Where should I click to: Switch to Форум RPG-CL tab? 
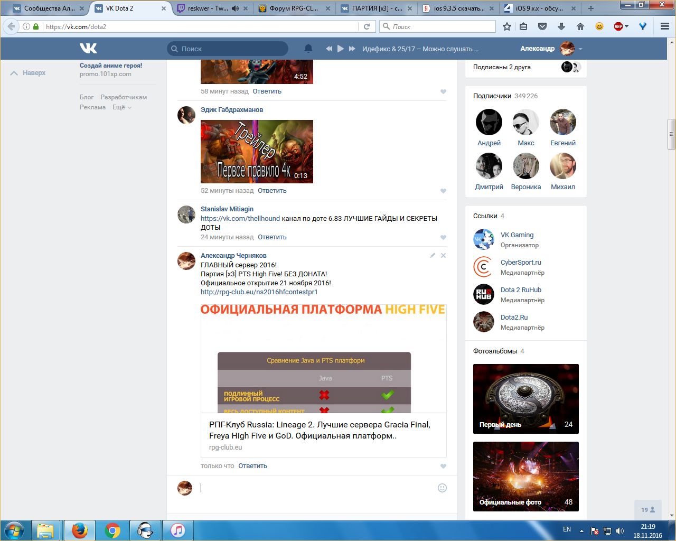(294, 8)
